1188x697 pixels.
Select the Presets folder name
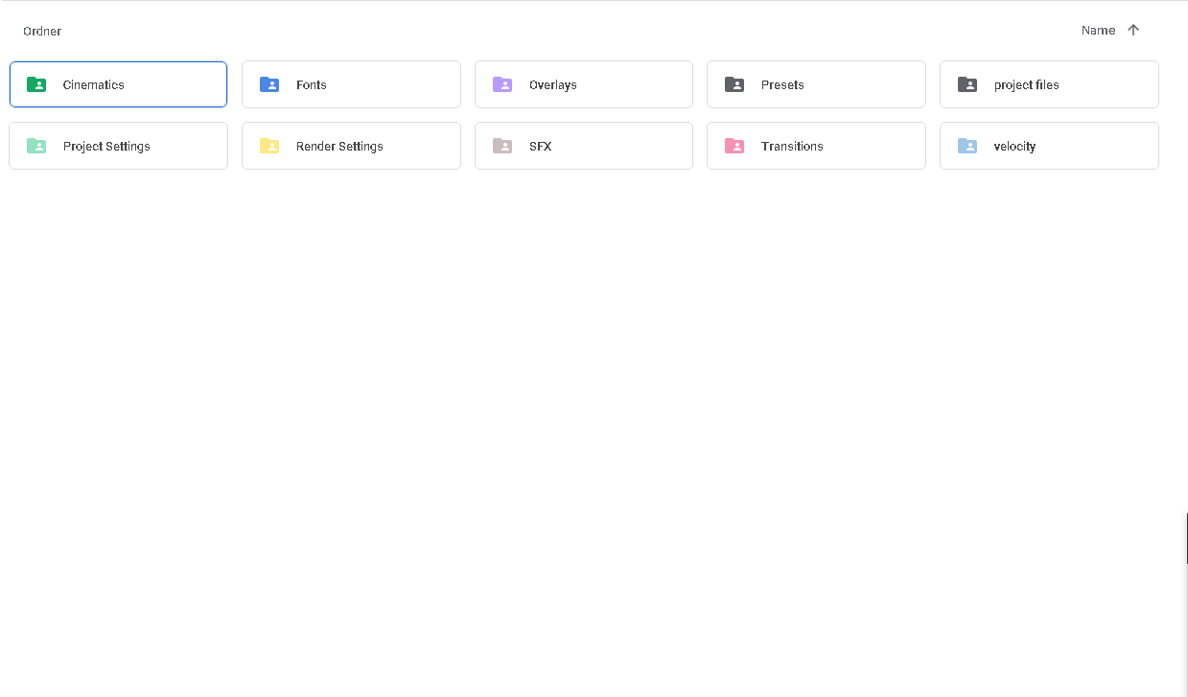pyautogui.click(x=782, y=84)
